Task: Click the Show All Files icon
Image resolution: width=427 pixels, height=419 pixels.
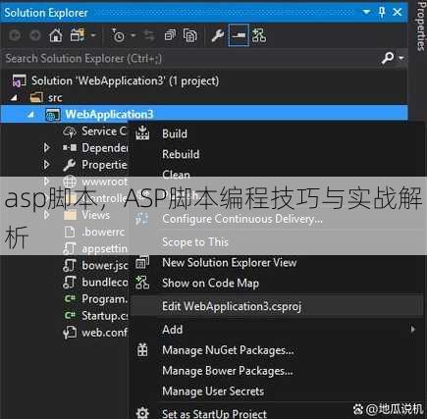Action: [190, 35]
